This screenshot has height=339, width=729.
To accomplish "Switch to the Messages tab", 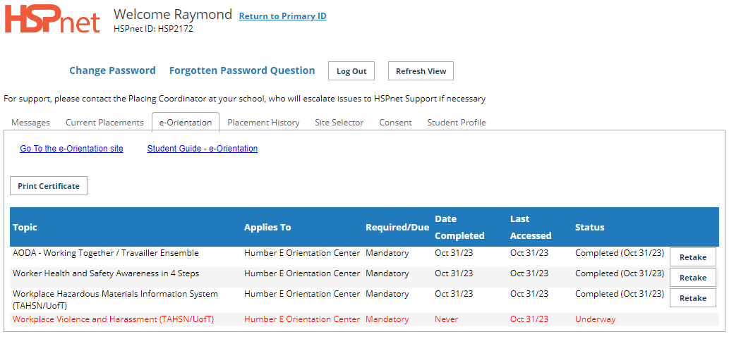I will (x=30, y=123).
